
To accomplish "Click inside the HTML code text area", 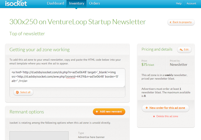I will [x=68, y=78].
